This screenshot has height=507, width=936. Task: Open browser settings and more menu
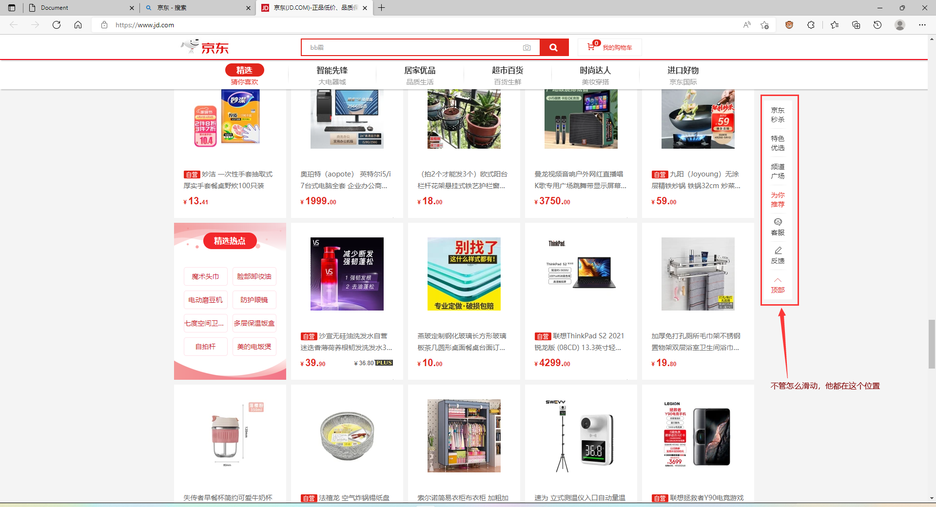[x=922, y=25]
